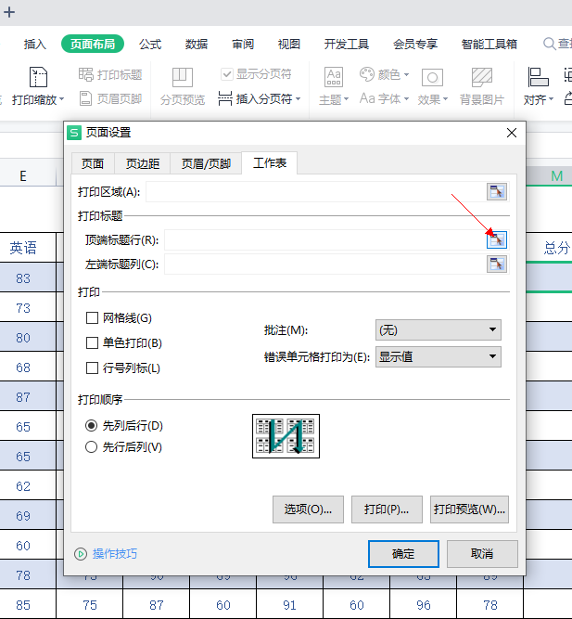The height and width of the screenshot is (619, 572).
Task: Expand the Font (字体) dropdown arrow
Action: click(x=406, y=98)
